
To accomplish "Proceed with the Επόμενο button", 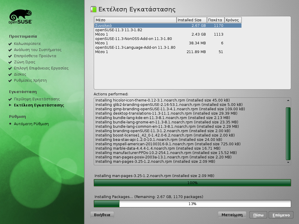I will pyautogui.click(x=281, y=215).
